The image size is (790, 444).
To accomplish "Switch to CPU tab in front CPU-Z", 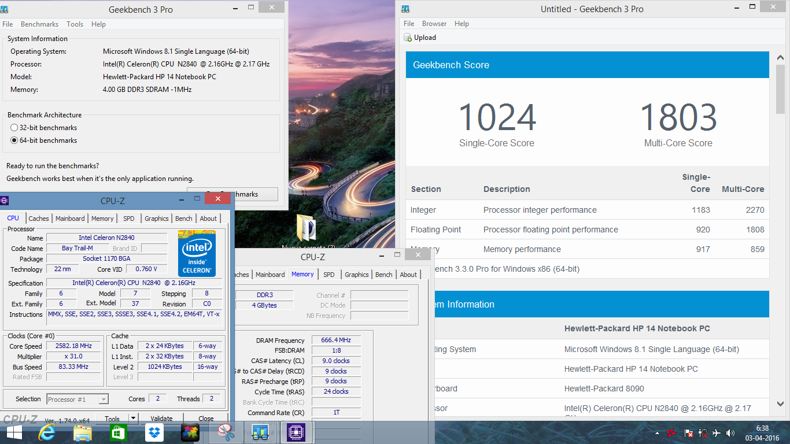I will click(x=13, y=218).
